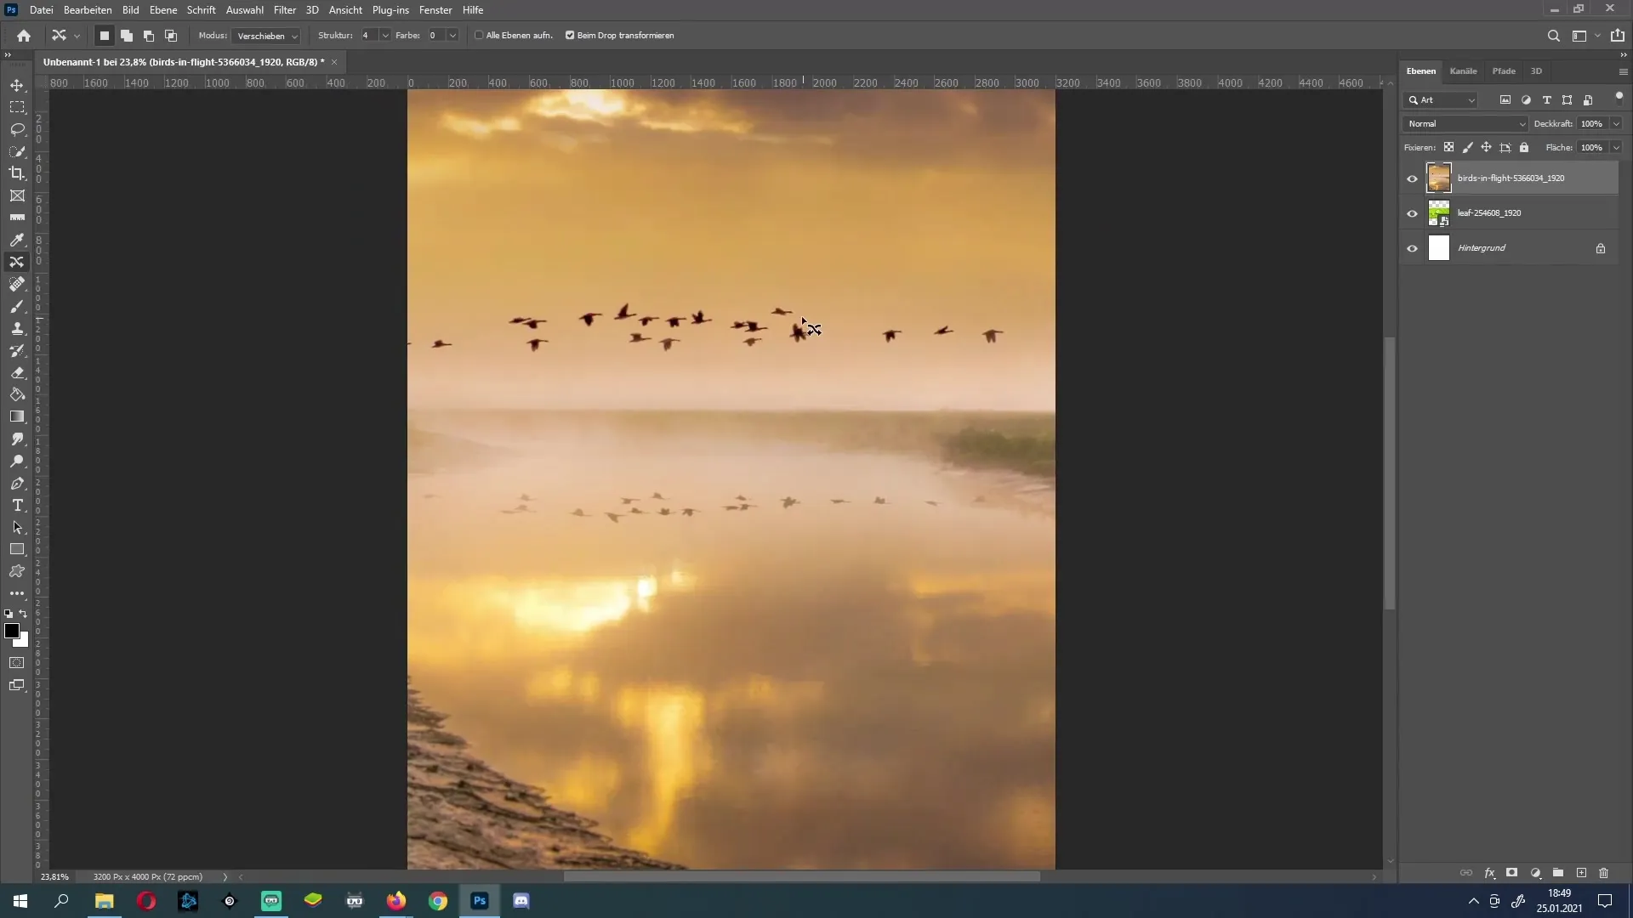The height and width of the screenshot is (918, 1633).
Task: Open the Ebene menu
Action: coord(162,10)
